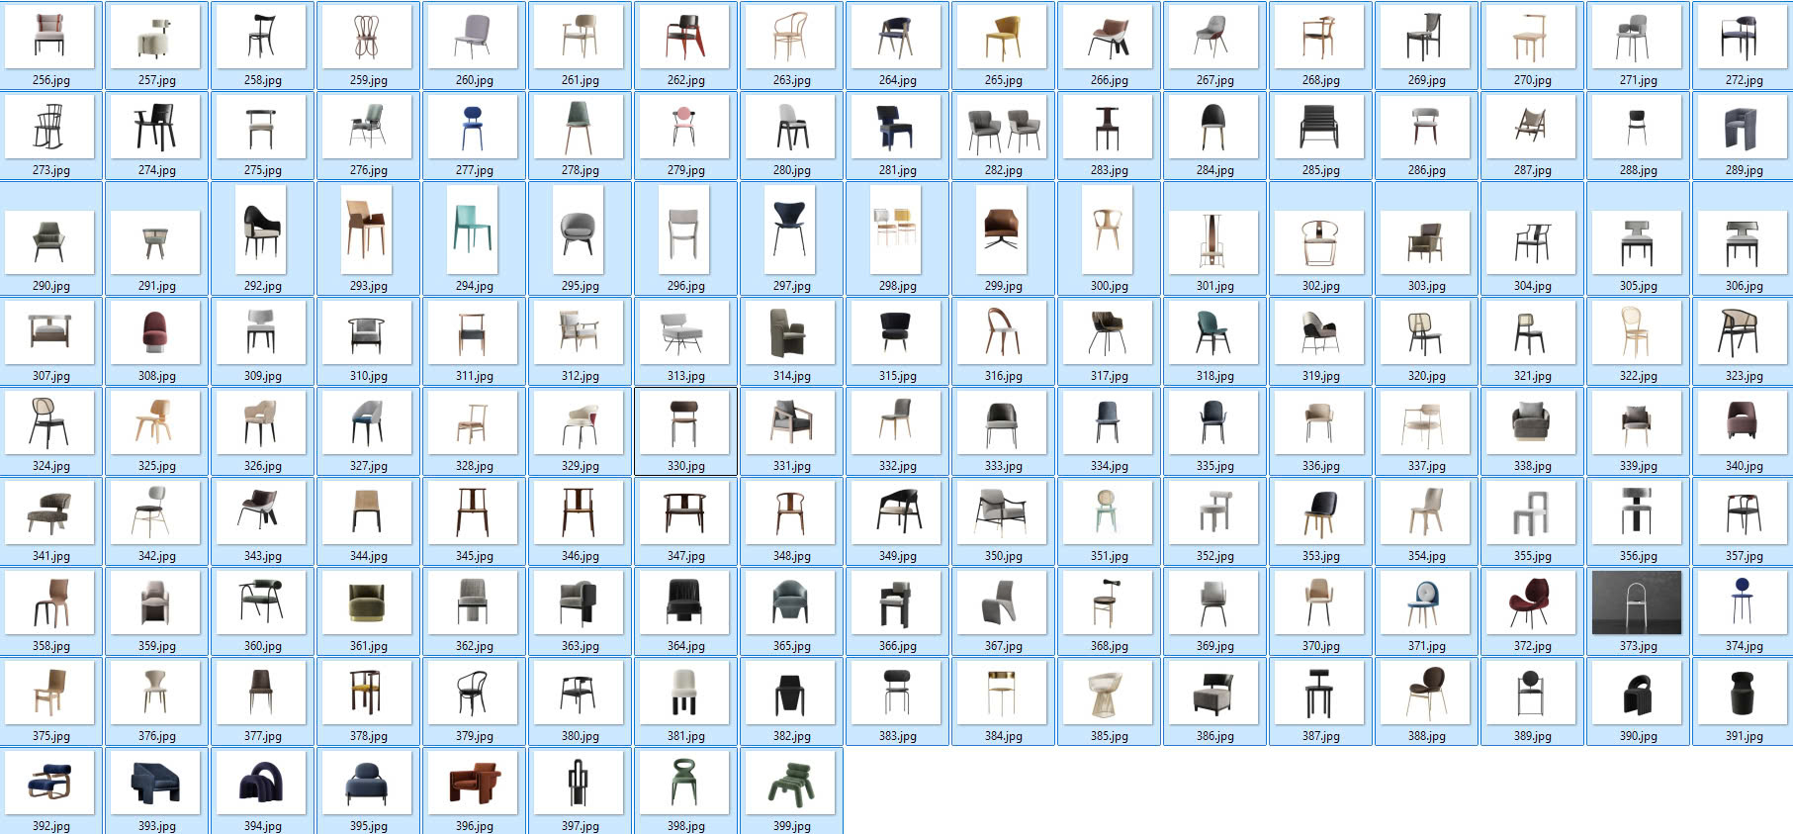Select the burgundy chair thumbnail 308.jpg
Viewport: 1793px width, 834px height.
pos(156,331)
